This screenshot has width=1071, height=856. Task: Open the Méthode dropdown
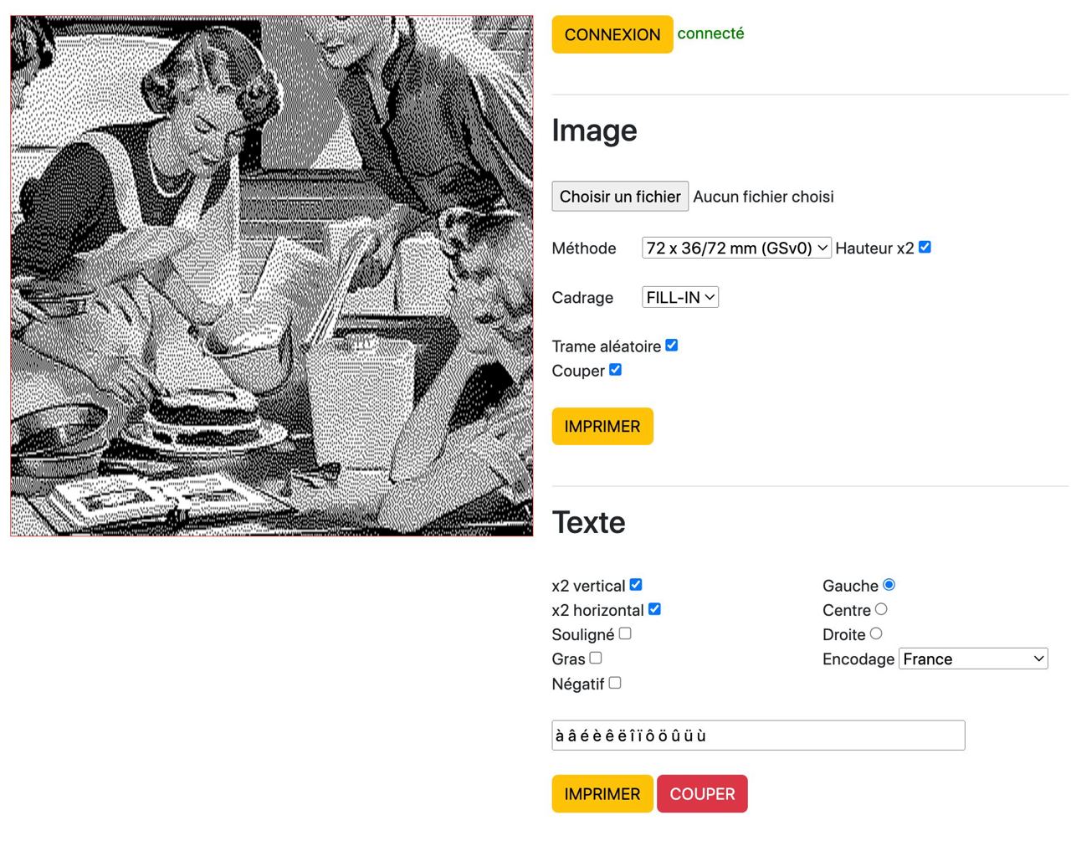tap(735, 248)
